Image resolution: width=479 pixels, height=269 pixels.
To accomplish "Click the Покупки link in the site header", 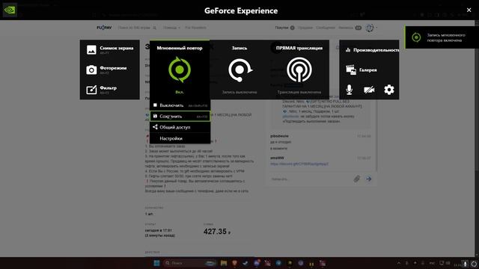I will coord(281,28).
